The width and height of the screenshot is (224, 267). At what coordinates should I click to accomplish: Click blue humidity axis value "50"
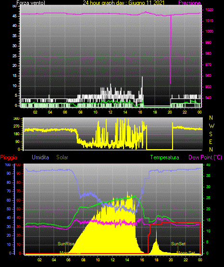[x=9, y=209]
